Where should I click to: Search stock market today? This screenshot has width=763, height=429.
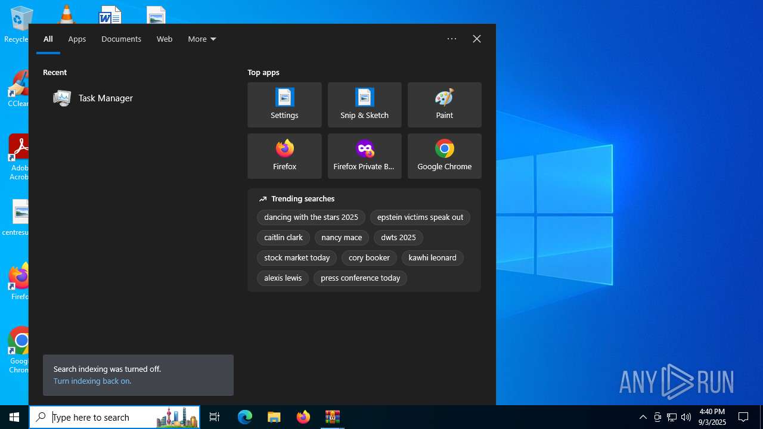point(297,258)
